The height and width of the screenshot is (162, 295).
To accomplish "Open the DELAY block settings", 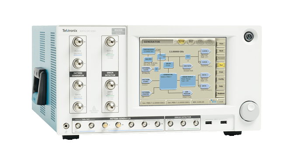I will point(168,65).
